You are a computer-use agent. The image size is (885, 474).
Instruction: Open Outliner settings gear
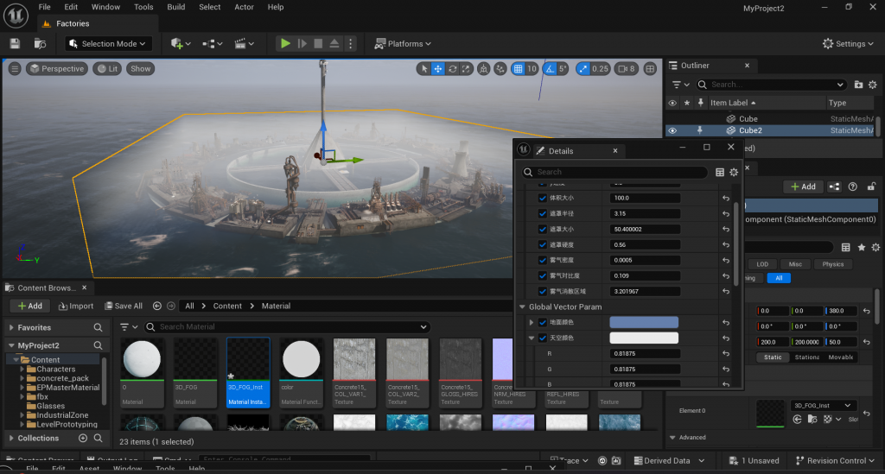873,85
